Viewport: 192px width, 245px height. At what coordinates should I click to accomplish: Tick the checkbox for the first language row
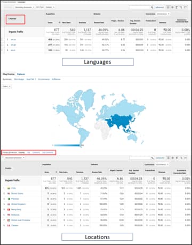[2, 39]
